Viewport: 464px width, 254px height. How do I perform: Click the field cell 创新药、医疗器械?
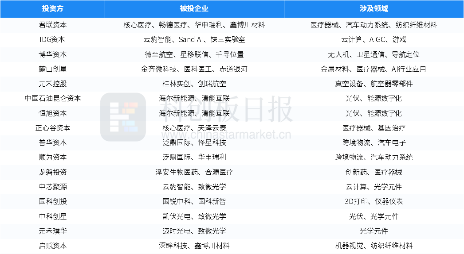(374, 172)
